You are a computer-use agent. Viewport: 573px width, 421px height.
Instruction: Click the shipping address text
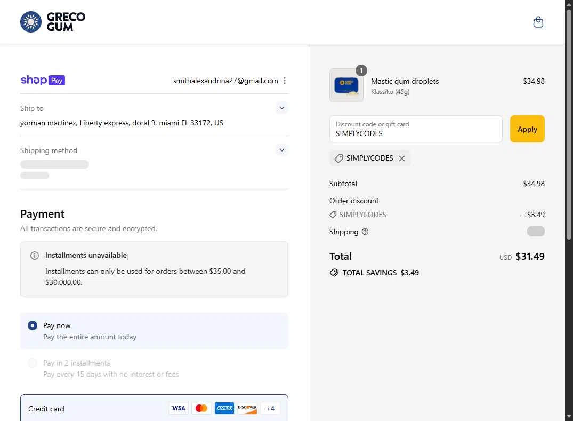[122, 123]
